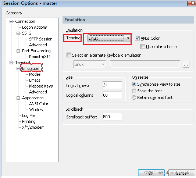This screenshot has height=178, width=196.
Task: Open Modes settings
Action: 35,74
